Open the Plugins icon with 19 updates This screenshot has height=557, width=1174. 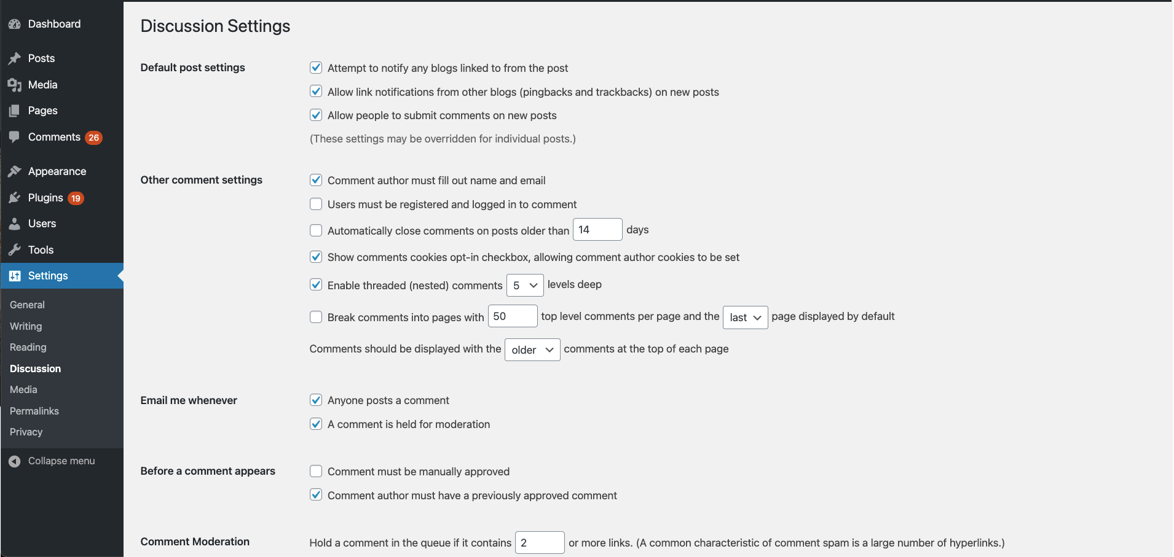15,197
